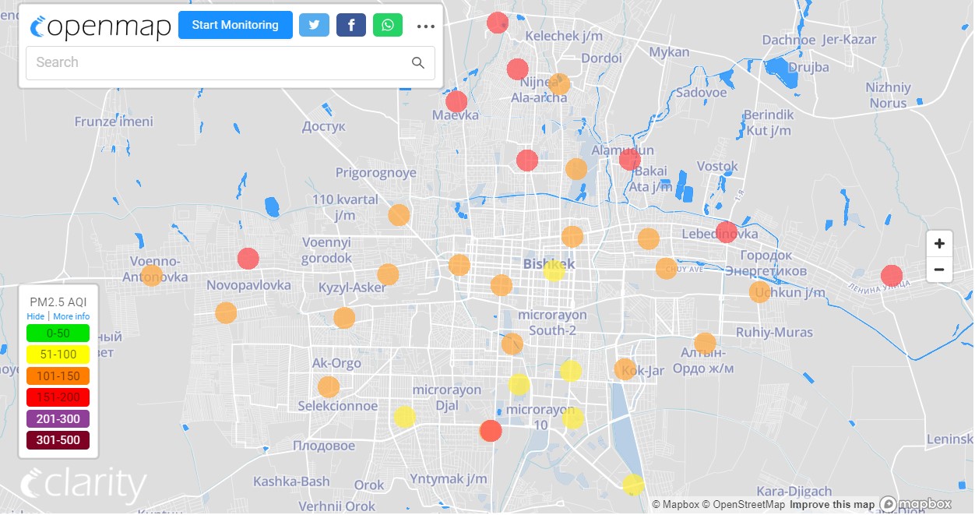Select the red sensor marker near Novopavlovka

point(248,258)
